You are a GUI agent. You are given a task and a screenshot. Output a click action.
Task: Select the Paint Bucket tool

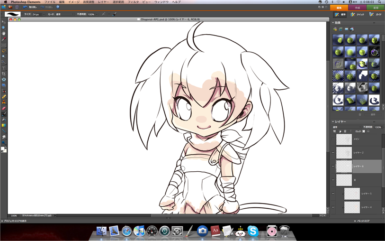tap(4, 120)
